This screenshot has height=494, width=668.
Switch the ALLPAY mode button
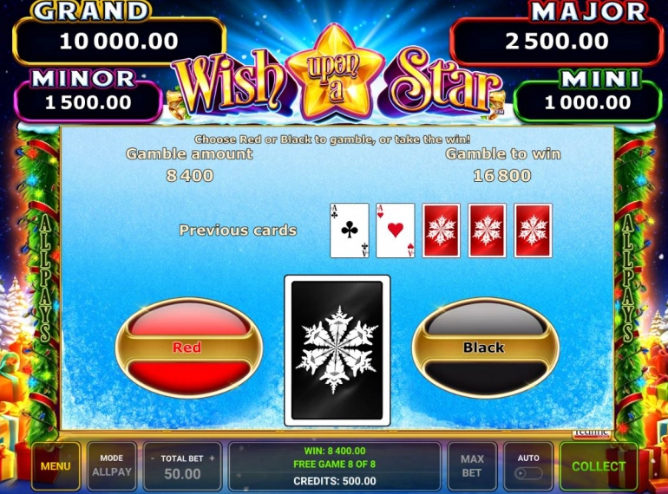pyautogui.click(x=112, y=466)
